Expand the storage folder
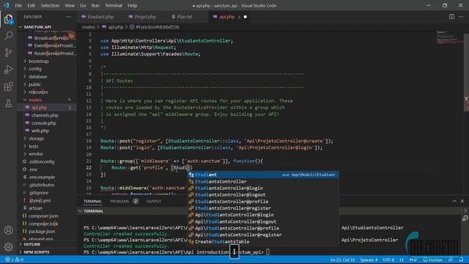The image size is (469, 264). (47, 139)
